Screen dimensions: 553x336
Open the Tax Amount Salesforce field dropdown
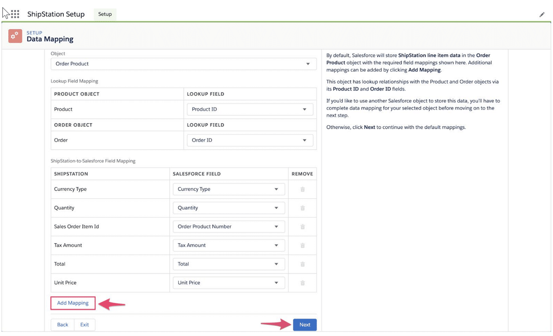click(x=229, y=245)
